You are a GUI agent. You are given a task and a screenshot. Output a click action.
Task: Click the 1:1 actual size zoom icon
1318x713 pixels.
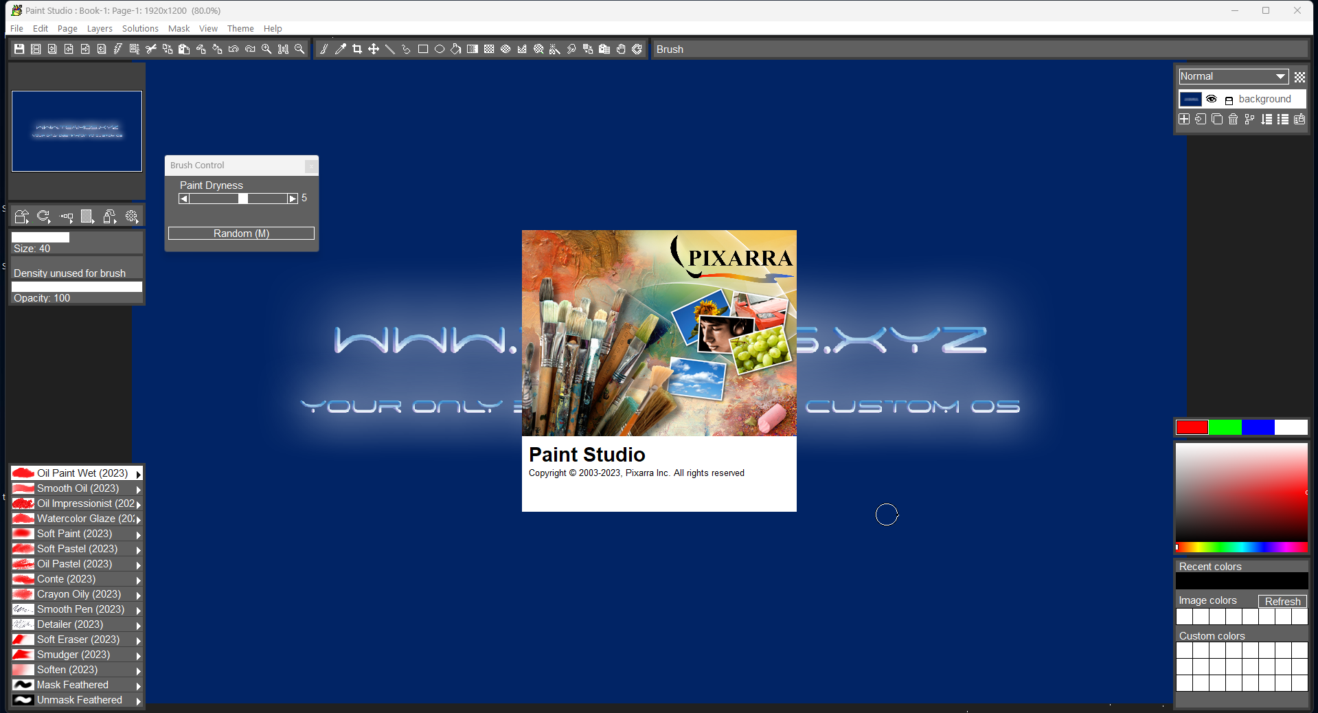pyautogui.click(x=283, y=49)
